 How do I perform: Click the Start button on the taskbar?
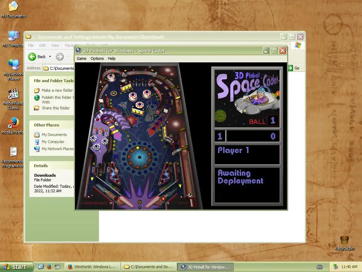[17, 267]
